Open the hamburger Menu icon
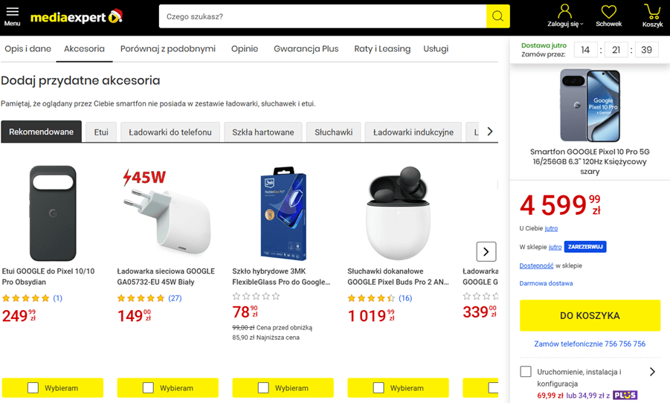This screenshot has width=670, height=403. [x=12, y=15]
